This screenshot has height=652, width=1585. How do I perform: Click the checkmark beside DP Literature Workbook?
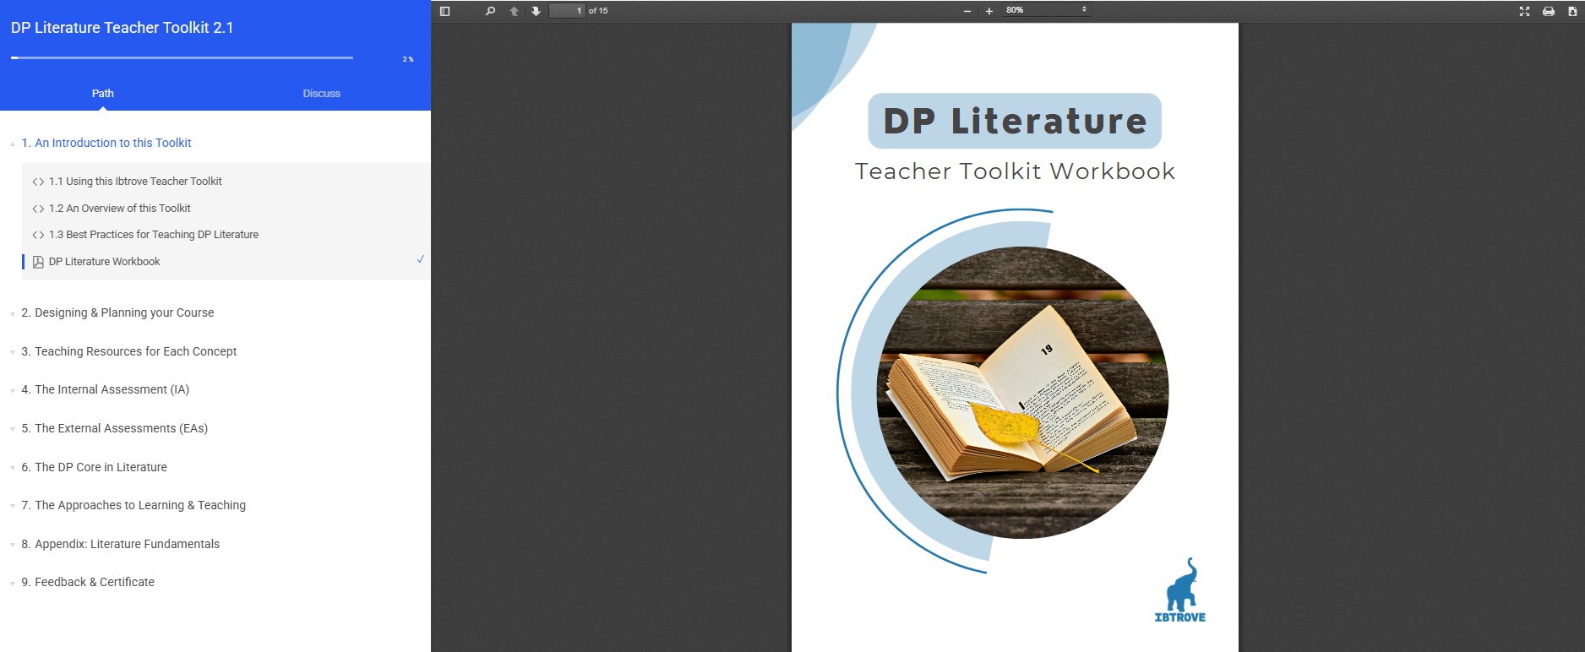pos(420,260)
